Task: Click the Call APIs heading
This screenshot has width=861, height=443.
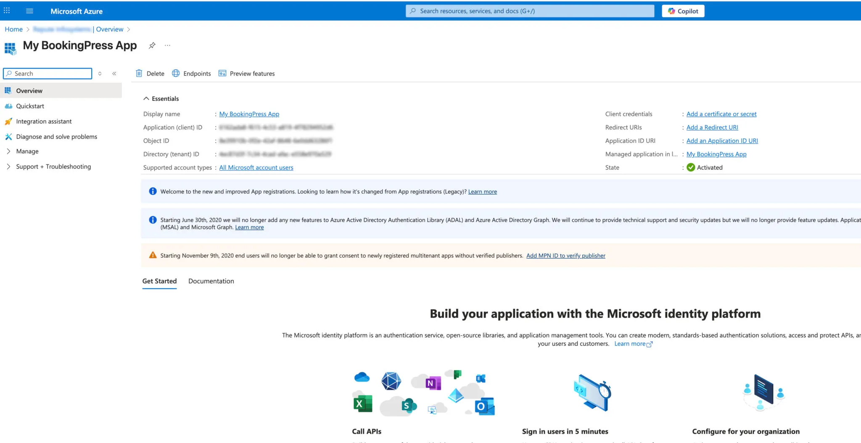Action: (367, 431)
